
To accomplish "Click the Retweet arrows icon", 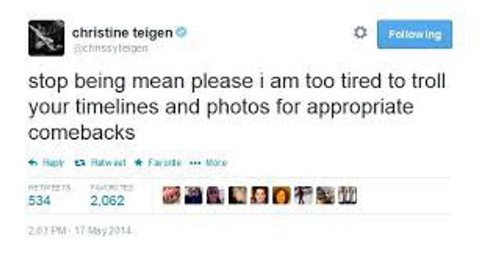I will pos(80,163).
